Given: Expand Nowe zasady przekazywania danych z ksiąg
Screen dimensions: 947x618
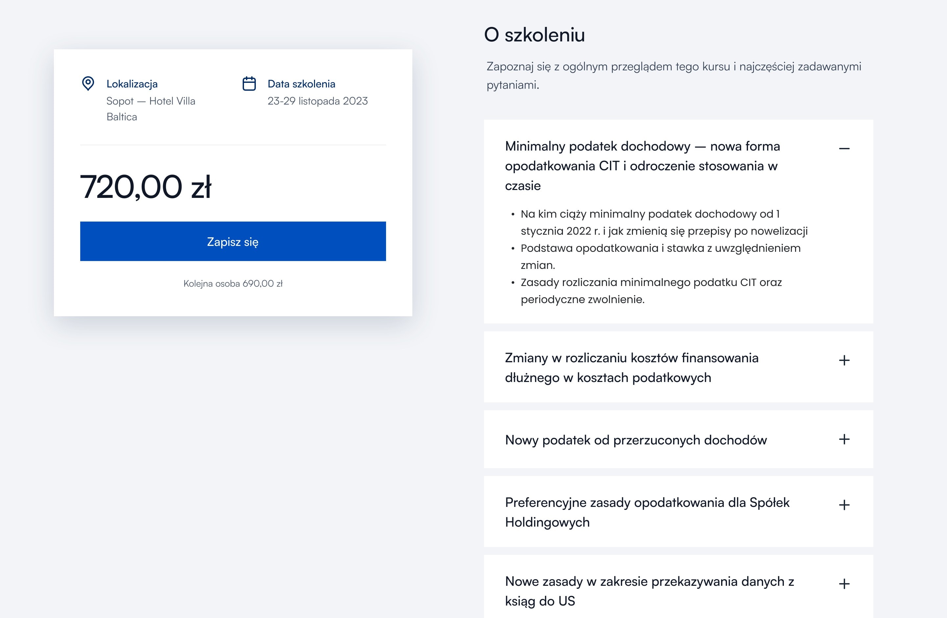Looking at the screenshot, I should tap(844, 583).
